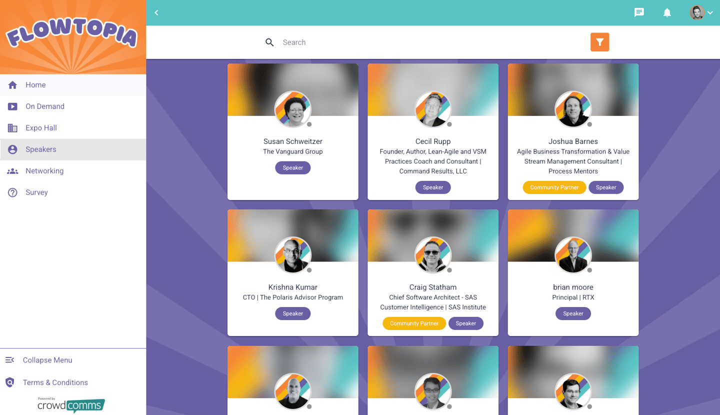This screenshot has height=415, width=720.
Task: Click the back arrow in the top bar
Action: (156, 12)
